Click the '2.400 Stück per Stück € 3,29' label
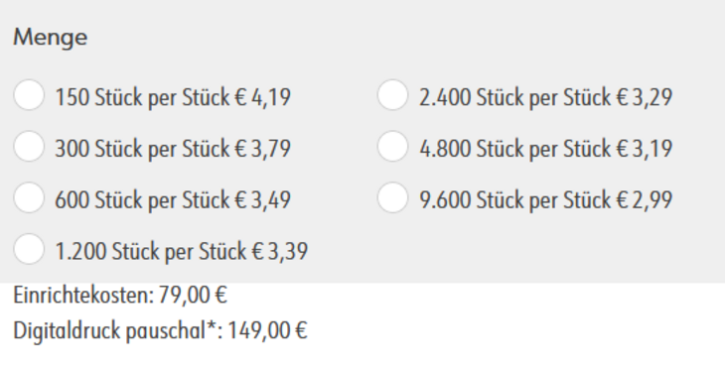725x370 pixels. [546, 98]
